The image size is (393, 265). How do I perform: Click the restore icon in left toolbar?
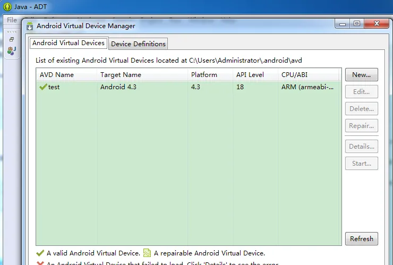[12, 39]
